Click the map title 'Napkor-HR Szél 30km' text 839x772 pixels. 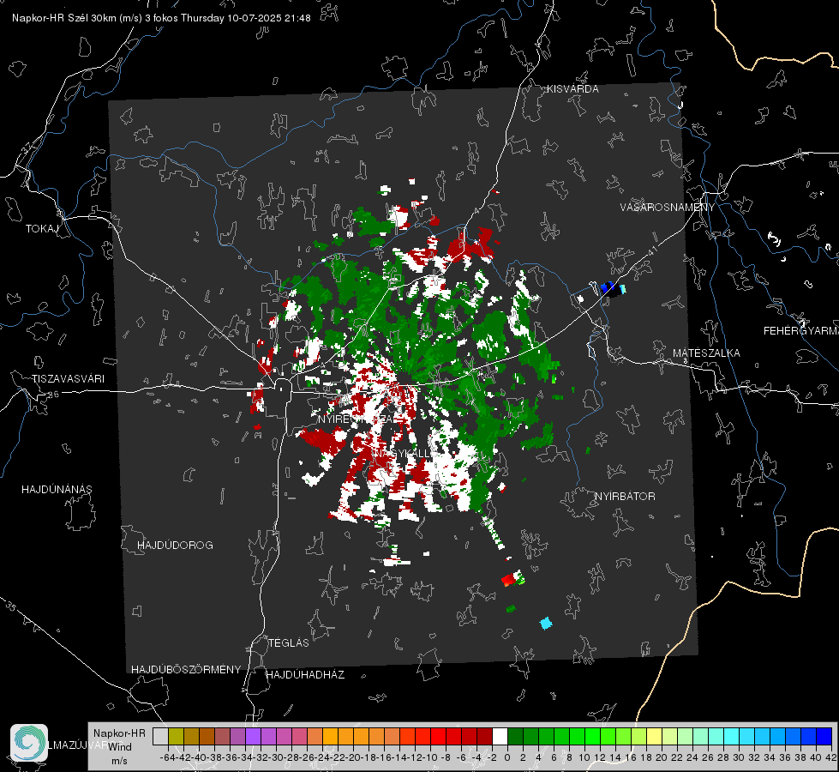point(77,18)
